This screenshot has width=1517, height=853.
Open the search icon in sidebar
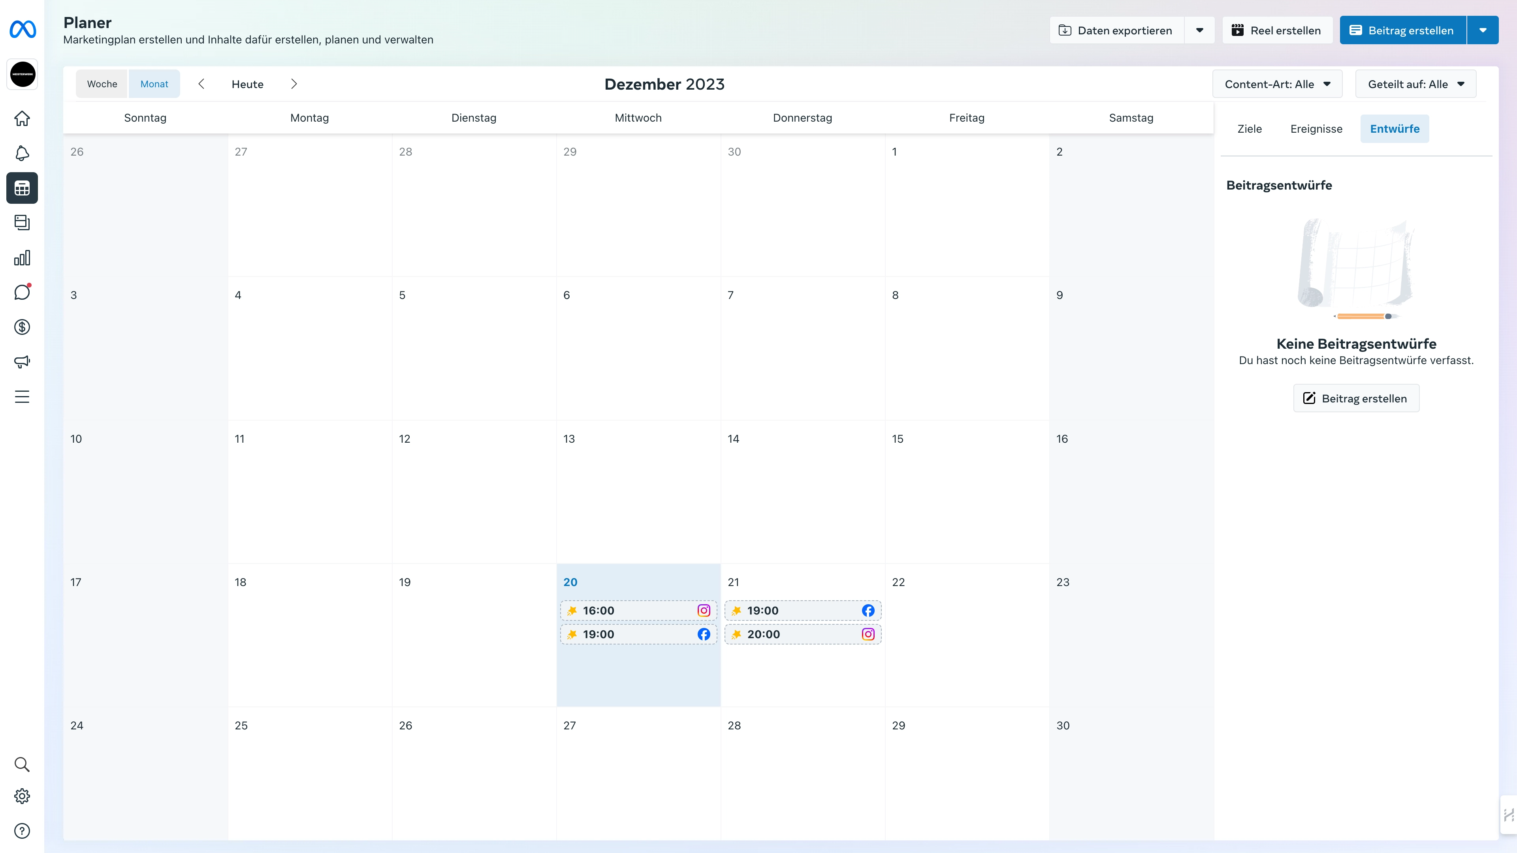click(23, 764)
